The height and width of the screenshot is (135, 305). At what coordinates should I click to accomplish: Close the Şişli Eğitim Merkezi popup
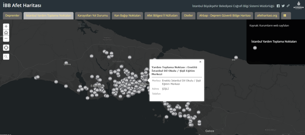pos(200,62)
